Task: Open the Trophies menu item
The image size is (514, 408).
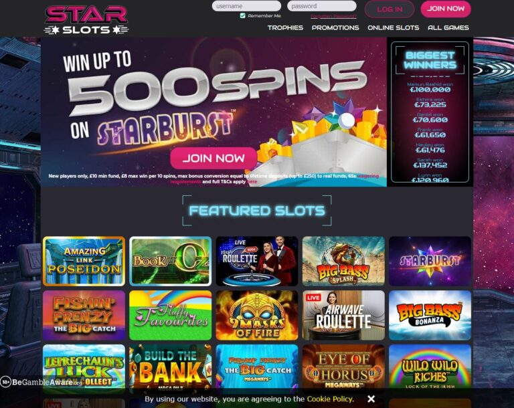Action: 285,27
